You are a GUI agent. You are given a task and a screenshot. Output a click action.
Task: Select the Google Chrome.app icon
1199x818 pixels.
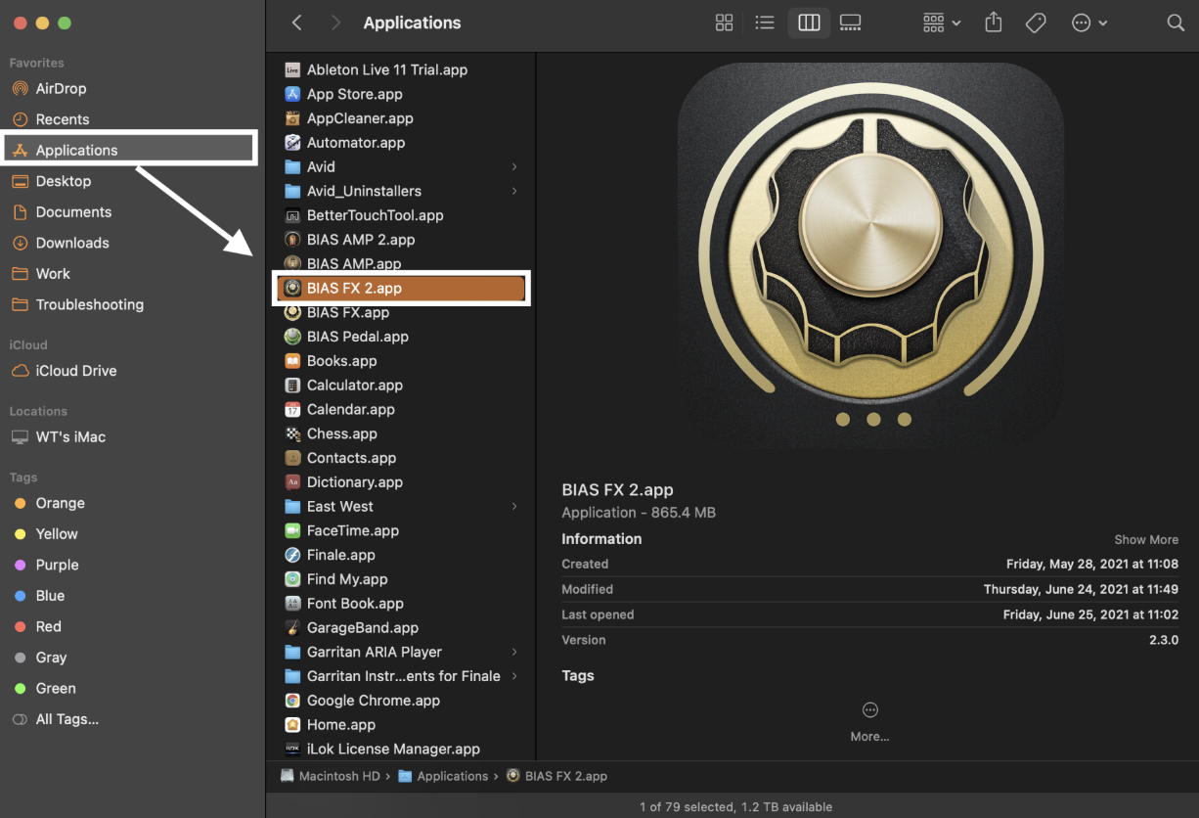(291, 701)
